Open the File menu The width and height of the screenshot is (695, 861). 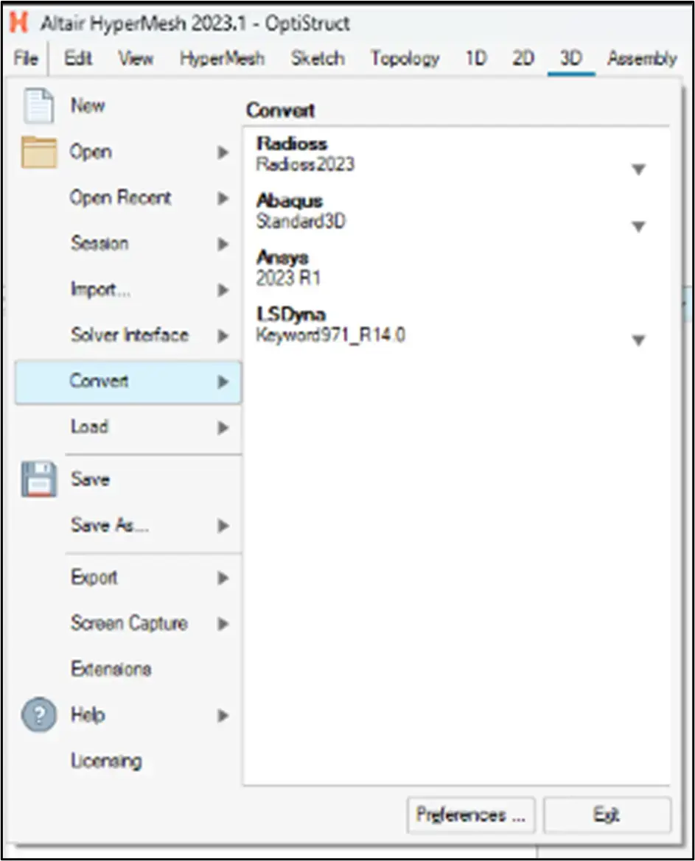(x=26, y=58)
